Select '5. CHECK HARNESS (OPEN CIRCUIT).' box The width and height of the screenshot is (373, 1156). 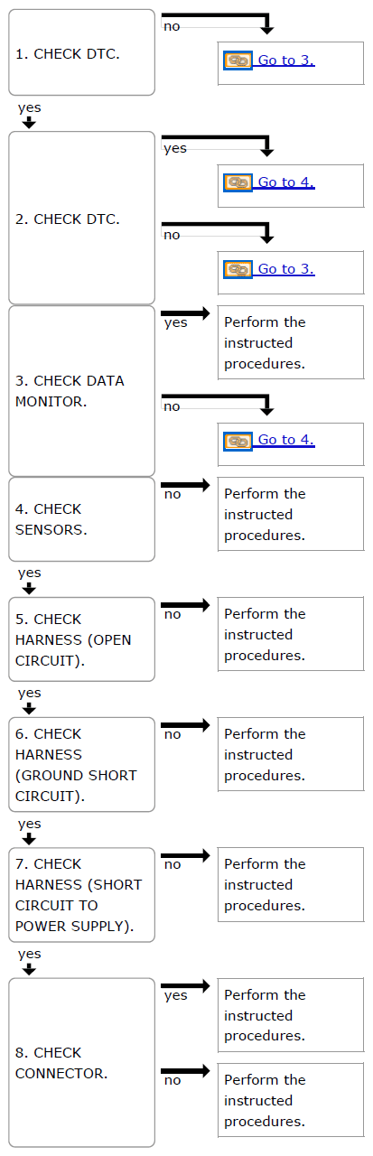pos(82,639)
